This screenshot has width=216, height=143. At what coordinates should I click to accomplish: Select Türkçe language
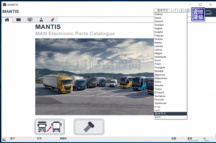click(x=170, y=89)
